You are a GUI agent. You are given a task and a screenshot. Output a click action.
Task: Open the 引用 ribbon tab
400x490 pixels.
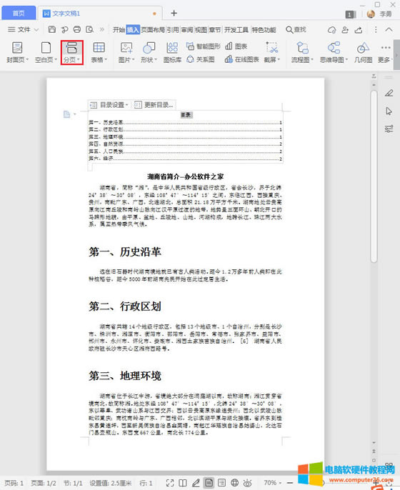coord(173,30)
